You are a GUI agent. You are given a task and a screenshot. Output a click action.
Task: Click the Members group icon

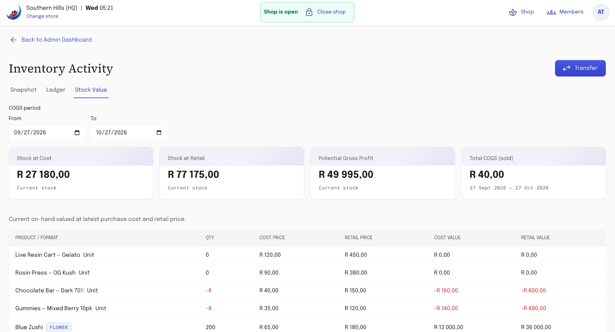(x=551, y=12)
